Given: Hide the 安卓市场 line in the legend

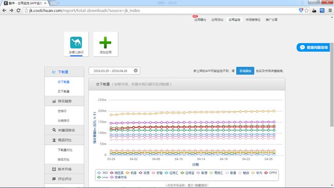Looking at the screenshot, I should 118,177.
